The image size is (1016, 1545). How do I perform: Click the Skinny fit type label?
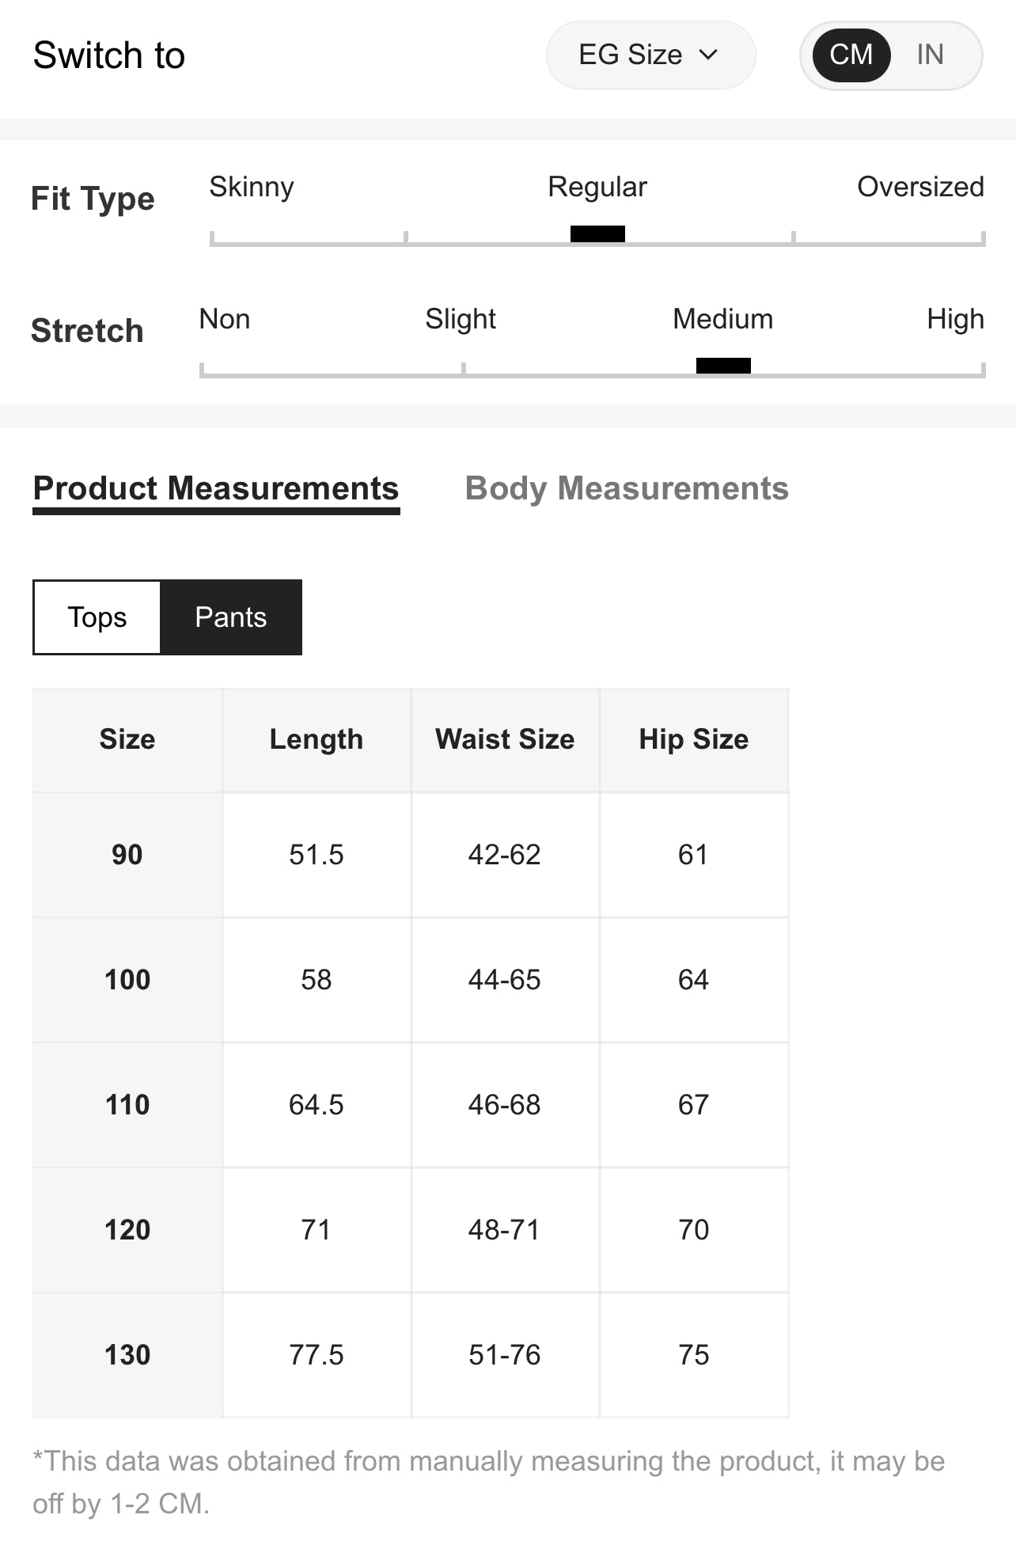tap(252, 187)
